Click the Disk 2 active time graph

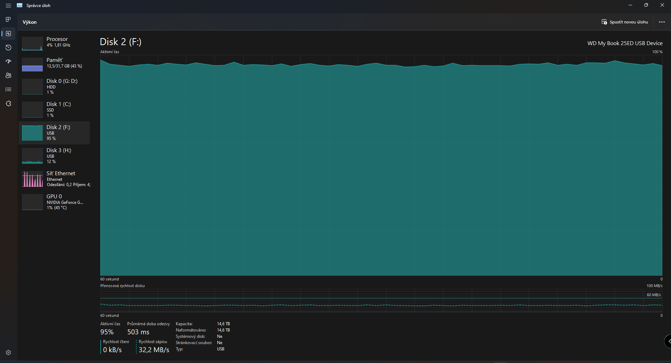click(381, 168)
